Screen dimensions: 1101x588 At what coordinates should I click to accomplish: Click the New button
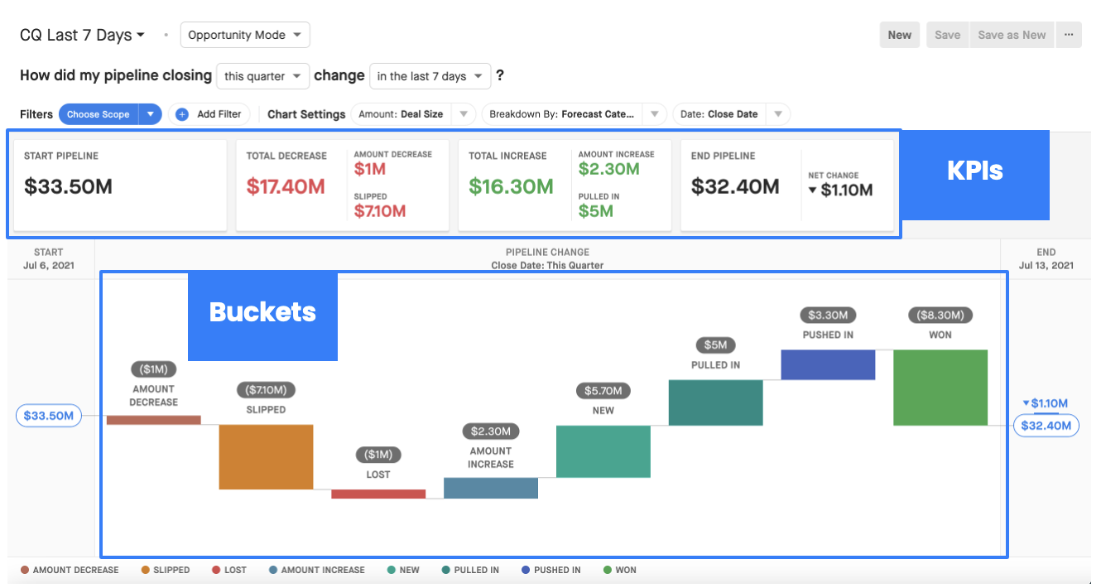pyautogui.click(x=900, y=35)
